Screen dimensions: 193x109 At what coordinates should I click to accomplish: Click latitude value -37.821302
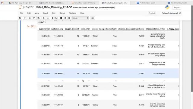pyautogui.click(x=45, y=54)
